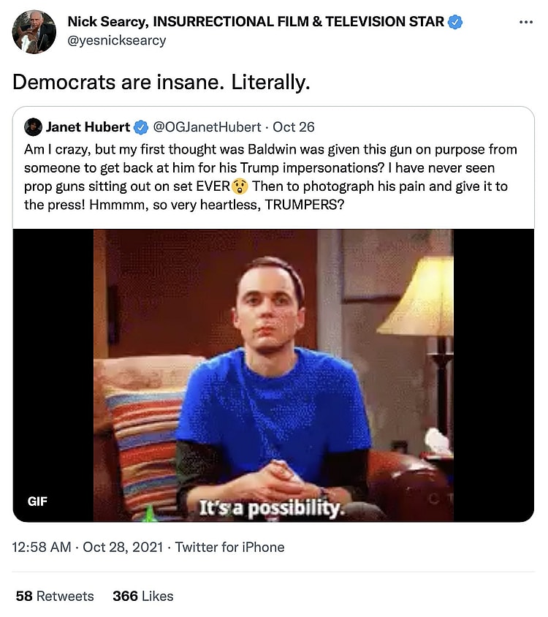Image resolution: width=548 pixels, height=617 pixels.
Task: Click the verified badge next to Janet Hubert
Action: click(141, 127)
